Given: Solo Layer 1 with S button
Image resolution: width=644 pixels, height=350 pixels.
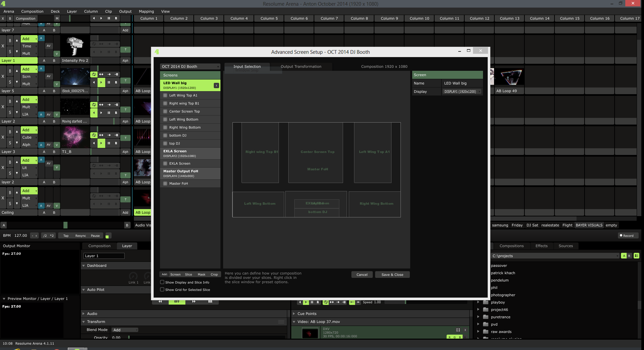Looking at the screenshot, I should pyautogui.click(x=10, y=51).
